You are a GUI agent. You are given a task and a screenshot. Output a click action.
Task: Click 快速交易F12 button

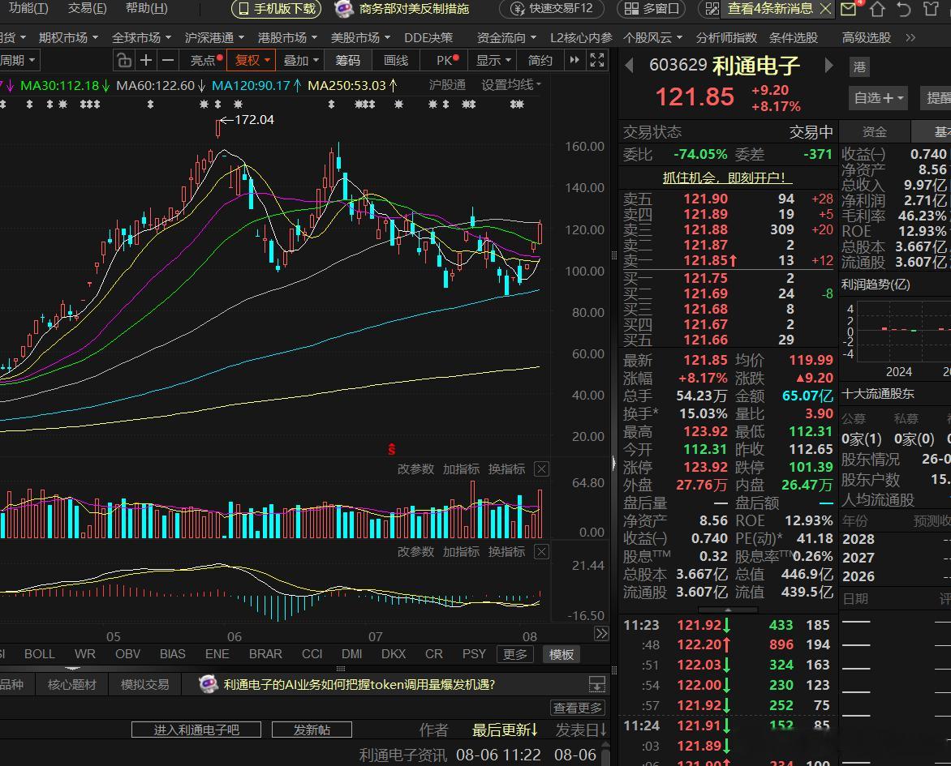pos(552,8)
